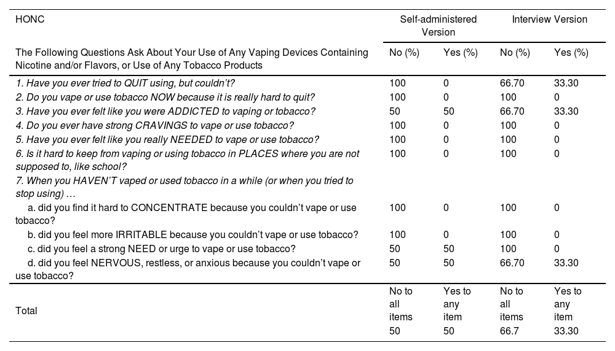Image resolution: width=615 pixels, height=351 pixels.
Task: Click the Self-administered "Yes (%)" column header
Action: pos(460,53)
